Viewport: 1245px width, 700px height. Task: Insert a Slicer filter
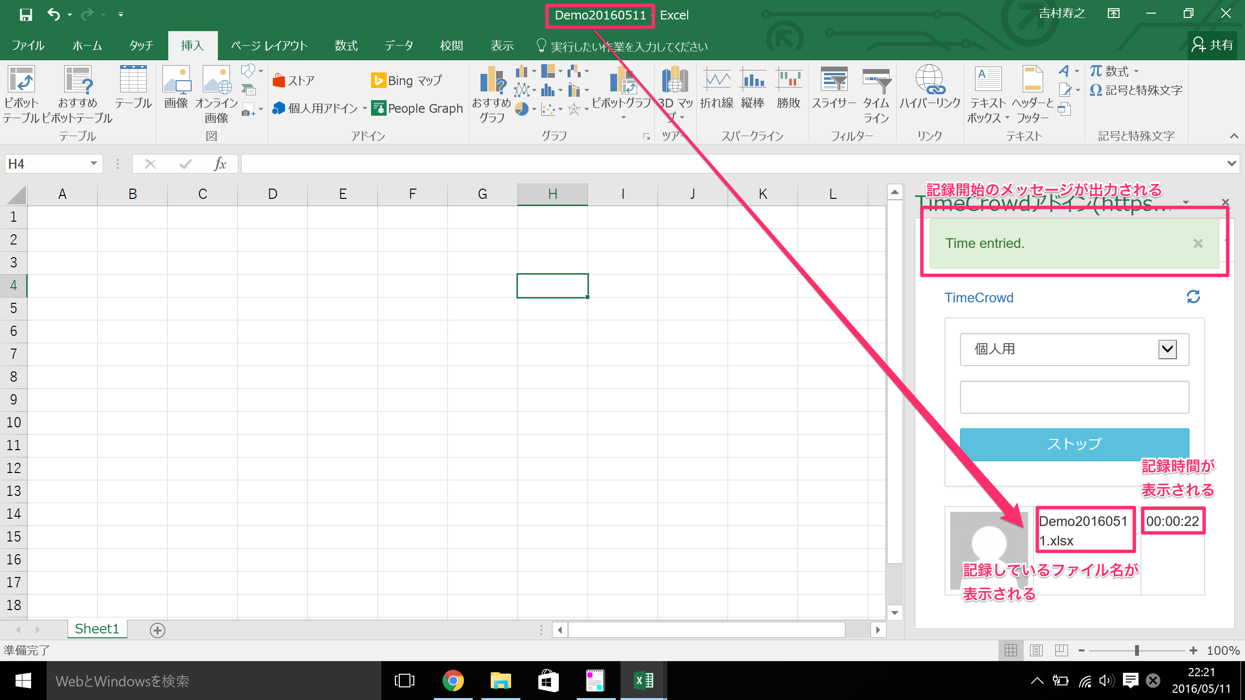[834, 87]
